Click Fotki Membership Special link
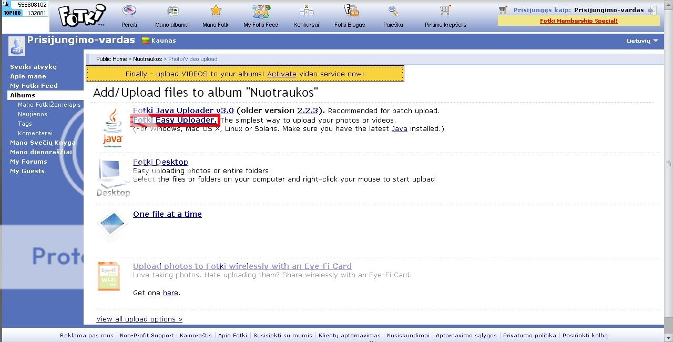The width and height of the screenshot is (673, 342). coord(578,21)
